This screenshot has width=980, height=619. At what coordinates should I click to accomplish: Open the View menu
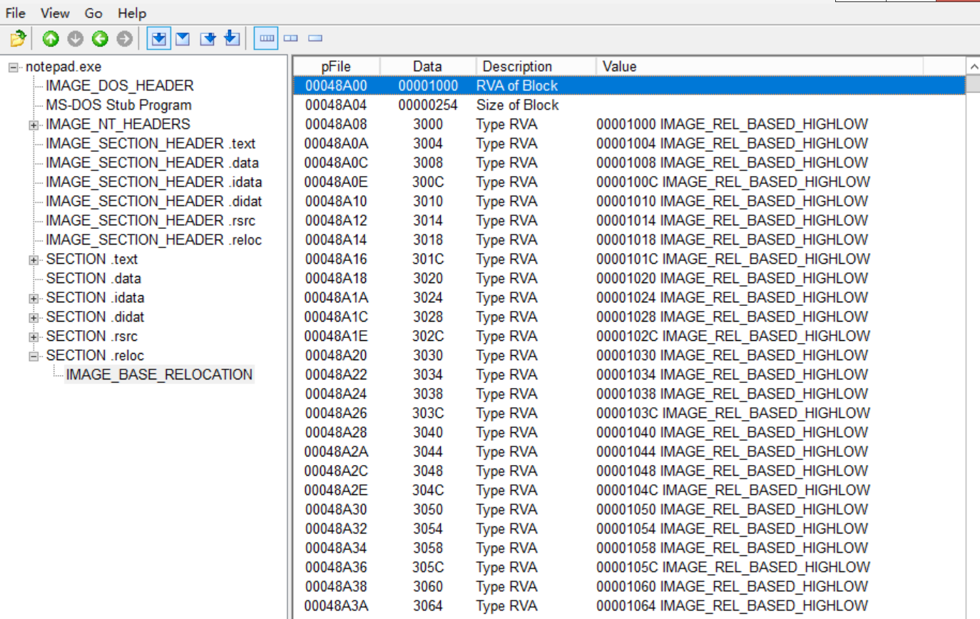click(x=55, y=13)
